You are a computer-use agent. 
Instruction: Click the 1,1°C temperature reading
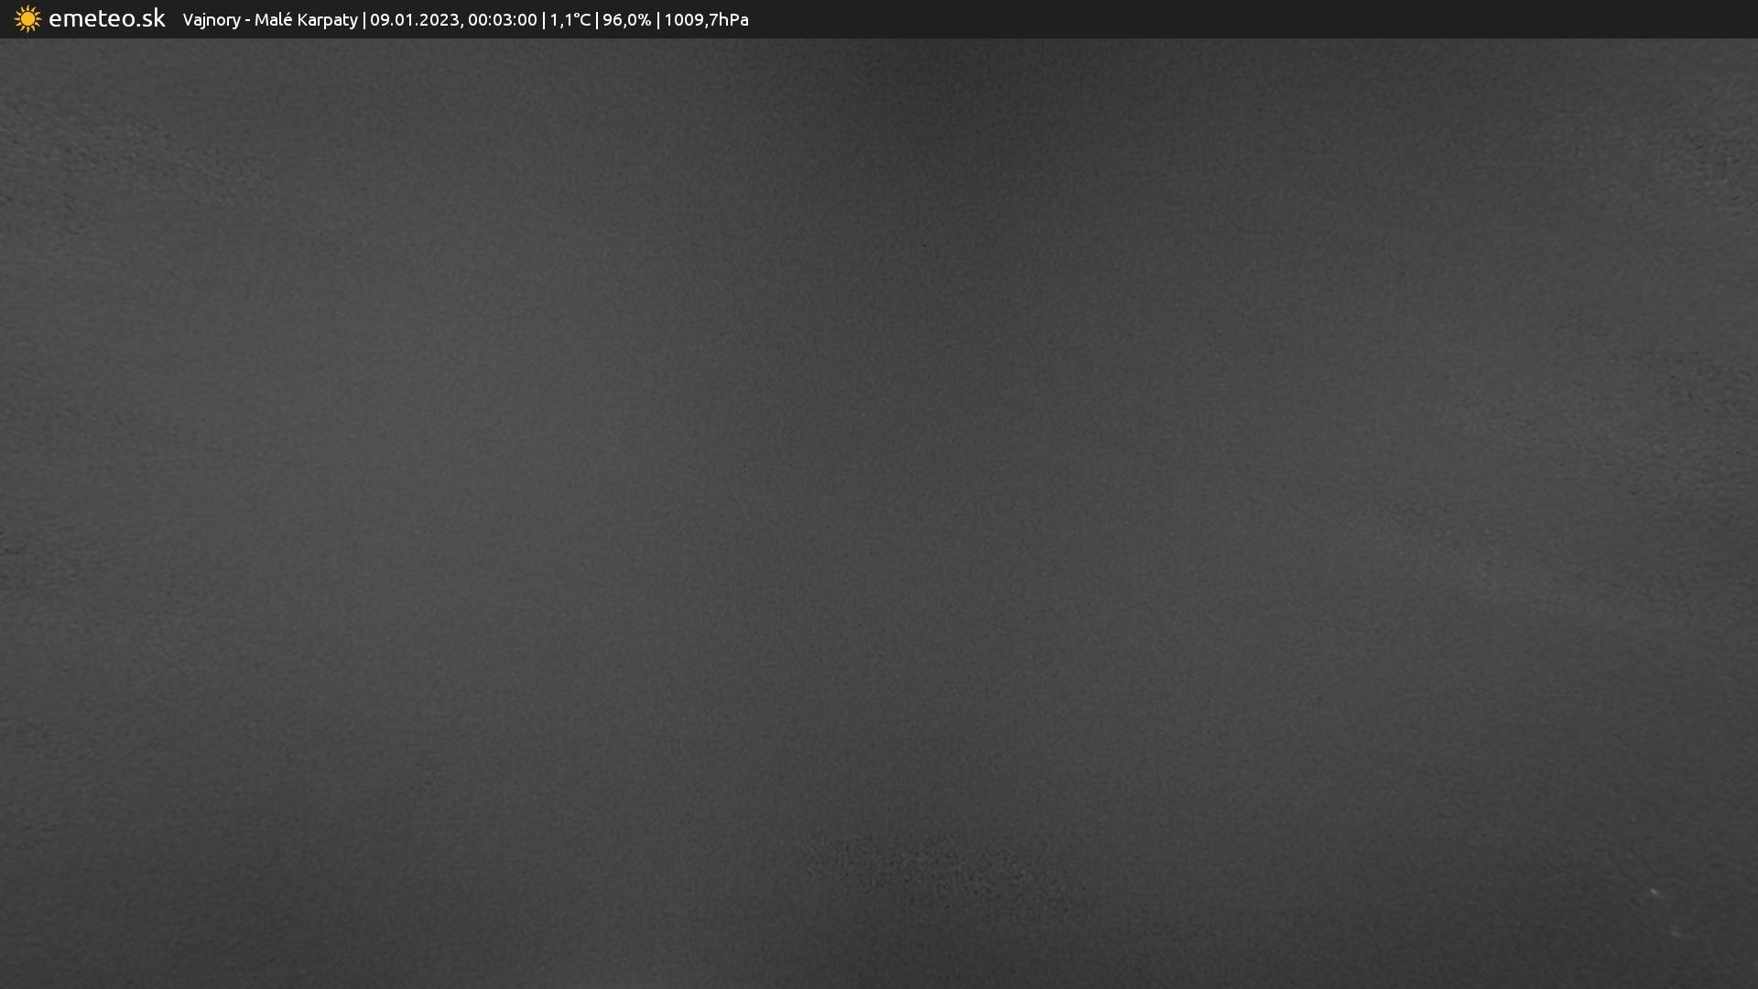570,20
